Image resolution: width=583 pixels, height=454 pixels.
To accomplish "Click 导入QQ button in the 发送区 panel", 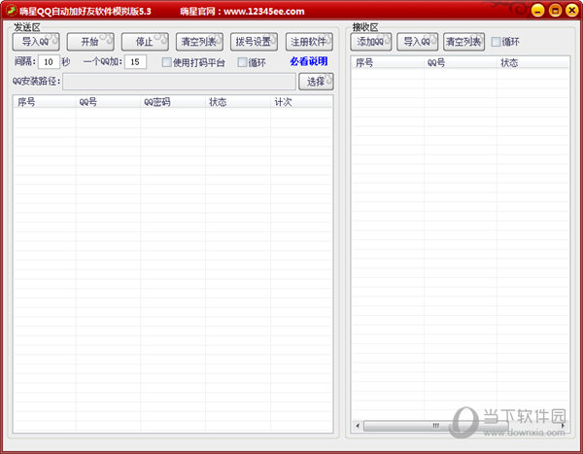I will coord(36,42).
